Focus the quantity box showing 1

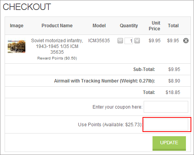tap(129, 41)
